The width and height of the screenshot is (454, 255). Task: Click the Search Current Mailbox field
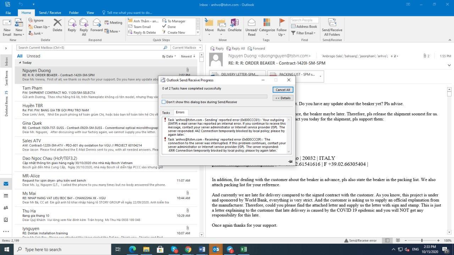point(93,47)
